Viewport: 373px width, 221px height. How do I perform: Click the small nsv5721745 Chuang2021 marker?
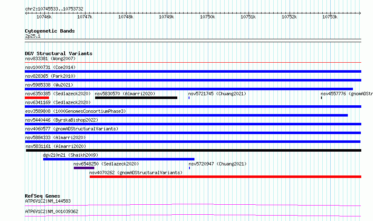189,98
